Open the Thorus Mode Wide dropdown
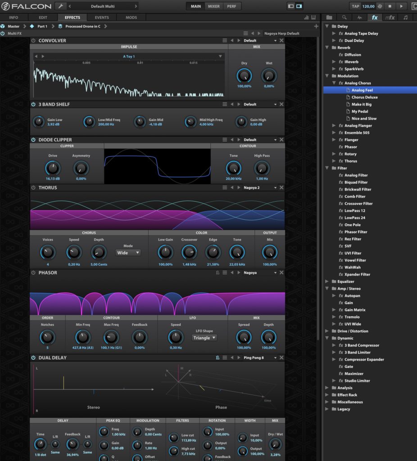The width and height of the screenshot is (417, 461). point(128,253)
